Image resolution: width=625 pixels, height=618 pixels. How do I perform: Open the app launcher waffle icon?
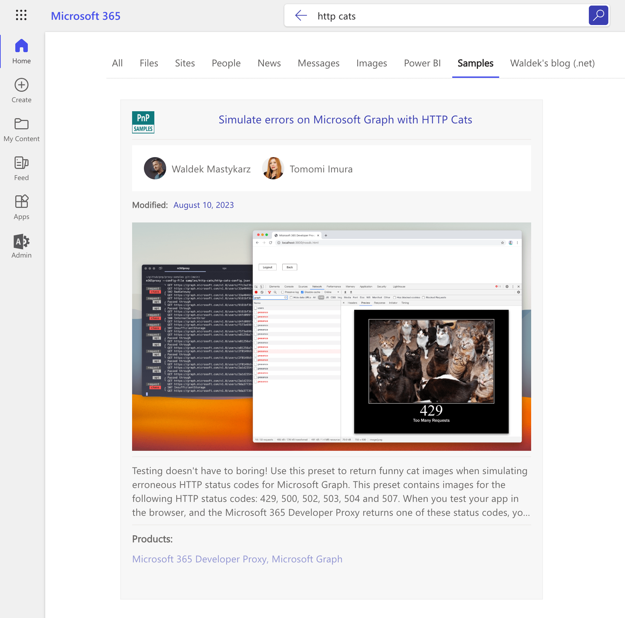[x=21, y=15]
